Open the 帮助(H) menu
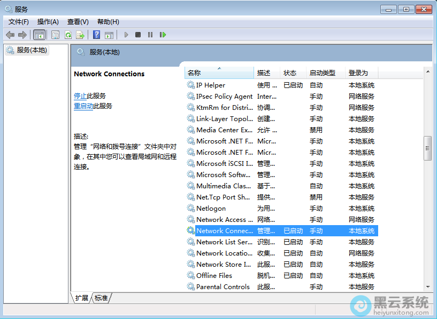This screenshot has width=437, height=319. (x=108, y=22)
